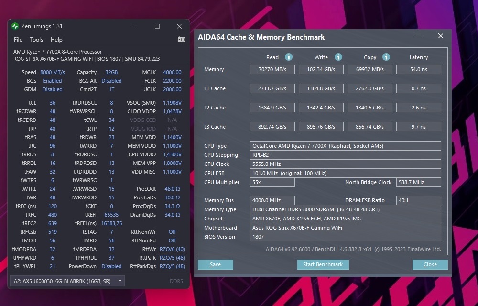This screenshot has width=478, height=306.
Task: Maximize the ZenTimings window
Action: click(x=157, y=26)
